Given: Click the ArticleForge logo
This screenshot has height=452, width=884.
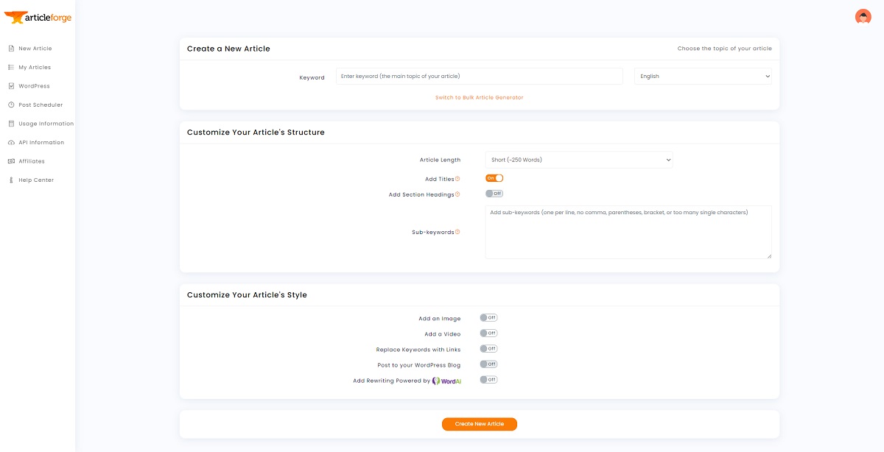Looking at the screenshot, I should pos(38,17).
